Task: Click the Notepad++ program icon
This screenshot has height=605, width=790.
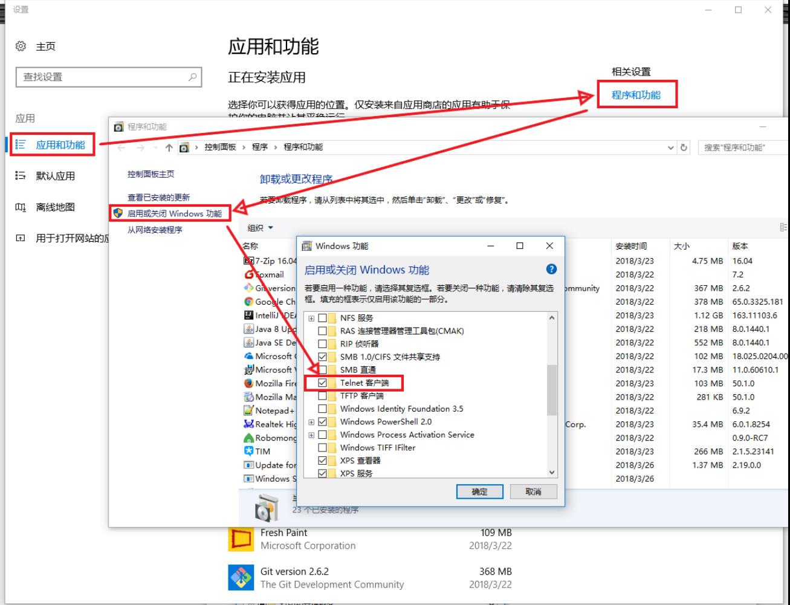Action: [248, 410]
